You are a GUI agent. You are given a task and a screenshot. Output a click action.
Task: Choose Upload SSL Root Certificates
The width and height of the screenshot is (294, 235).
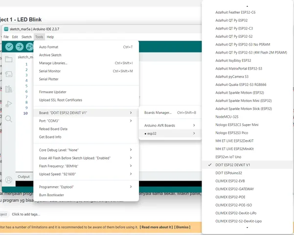click(86, 100)
